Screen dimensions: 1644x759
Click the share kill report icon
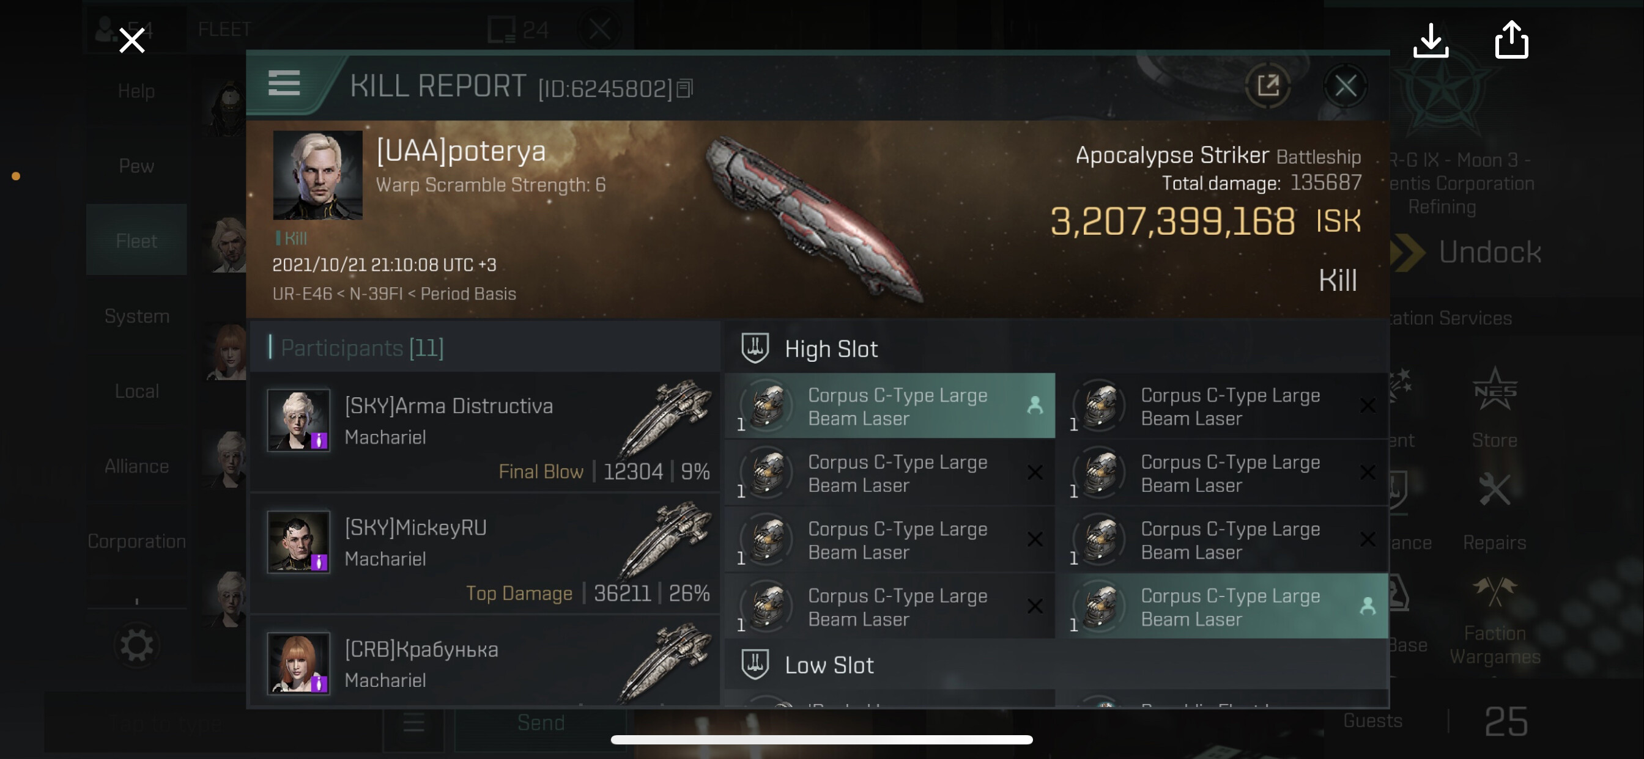pos(1268,86)
